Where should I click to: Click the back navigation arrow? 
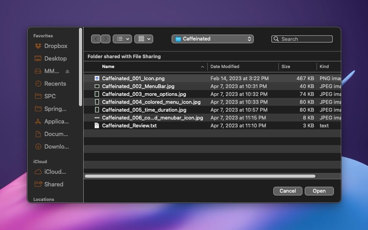coord(96,39)
